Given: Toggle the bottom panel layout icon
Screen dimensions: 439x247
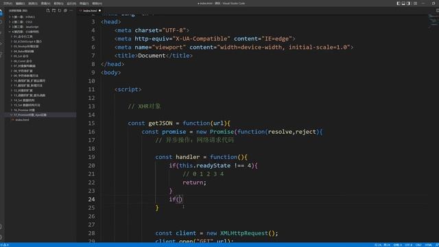Looking at the screenshot, I should pyautogui.click(x=403, y=3).
